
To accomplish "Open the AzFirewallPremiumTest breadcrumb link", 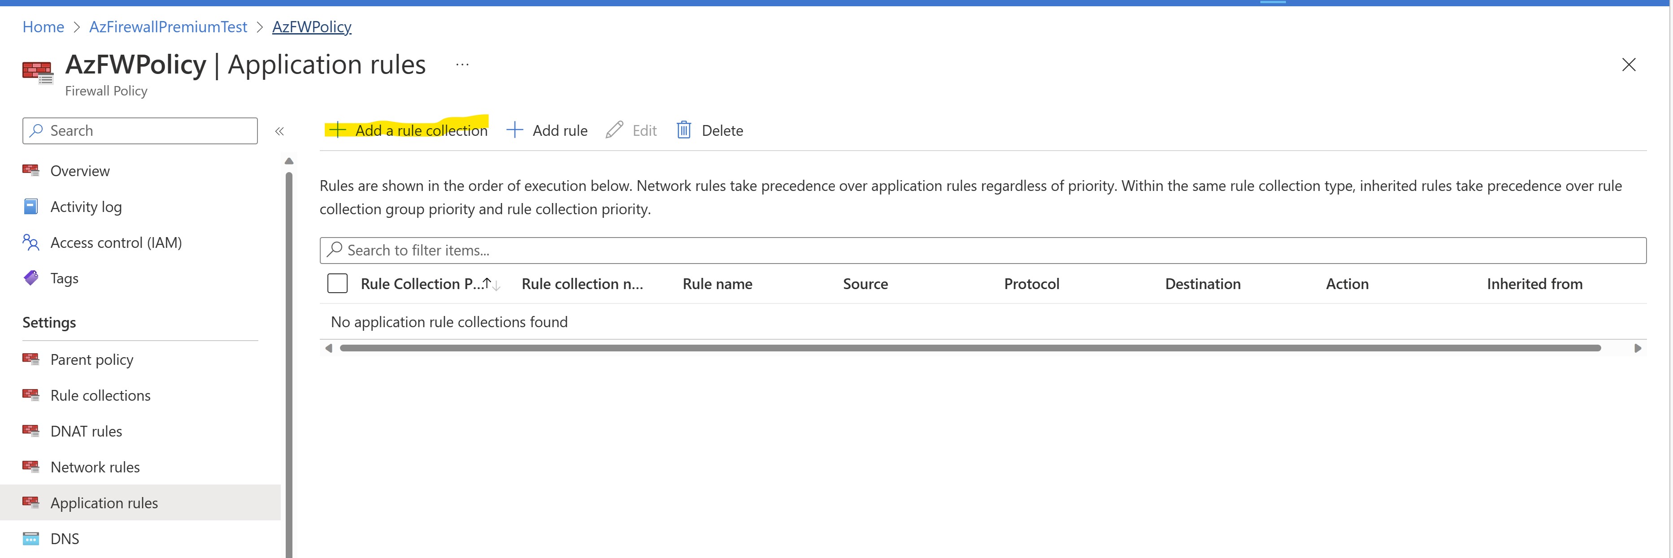I will [168, 26].
